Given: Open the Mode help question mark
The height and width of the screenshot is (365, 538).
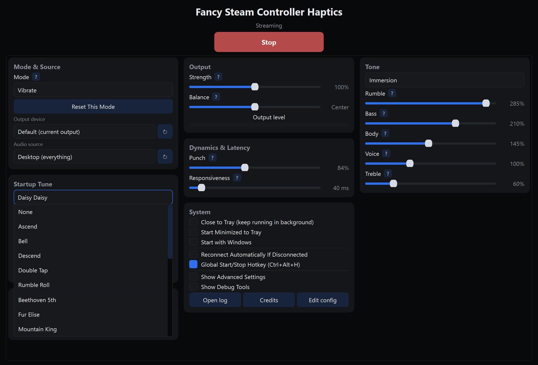Looking at the screenshot, I should 36,77.
